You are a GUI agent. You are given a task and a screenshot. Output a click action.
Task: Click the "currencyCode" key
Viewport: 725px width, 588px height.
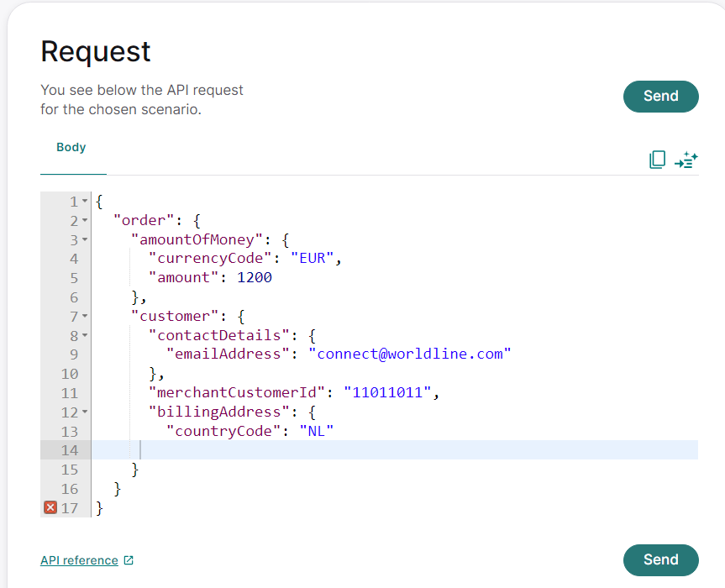pos(210,259)
